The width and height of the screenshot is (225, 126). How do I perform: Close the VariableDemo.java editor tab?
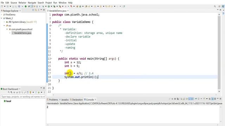[x=68, y=11]
